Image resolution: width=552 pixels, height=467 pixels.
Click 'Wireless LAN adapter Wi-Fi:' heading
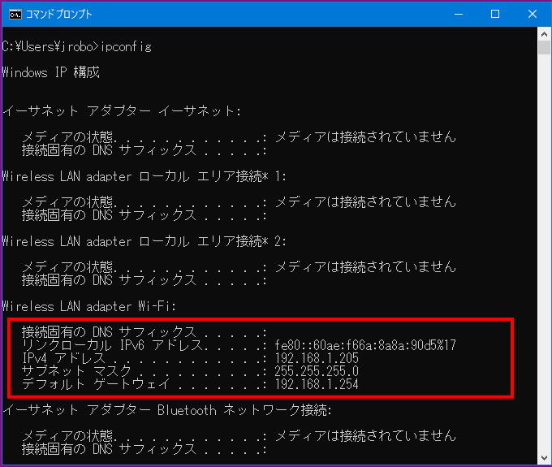(88, 306)
